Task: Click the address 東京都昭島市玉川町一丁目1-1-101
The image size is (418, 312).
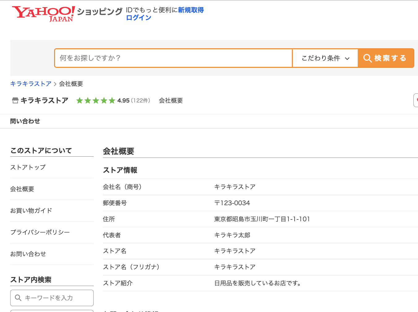Action: (262, 219)
